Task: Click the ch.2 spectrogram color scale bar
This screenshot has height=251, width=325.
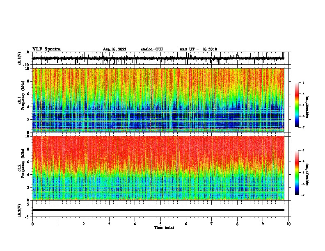Action: click(297, 173)
